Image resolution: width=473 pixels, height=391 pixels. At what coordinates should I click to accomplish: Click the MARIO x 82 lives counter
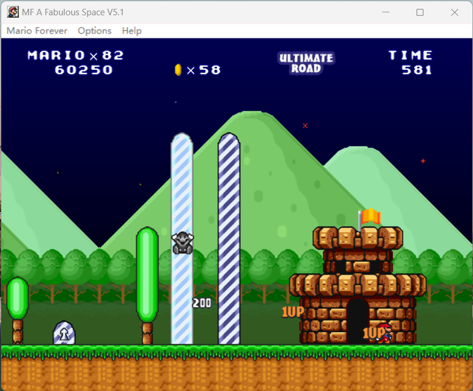coord(75,55)
